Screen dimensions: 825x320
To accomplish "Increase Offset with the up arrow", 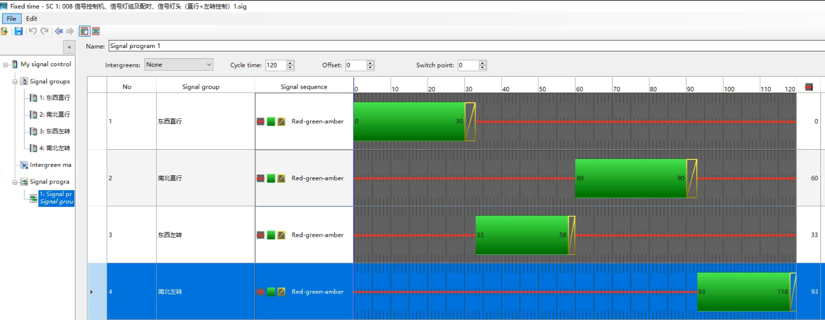I will click(370, 63).
